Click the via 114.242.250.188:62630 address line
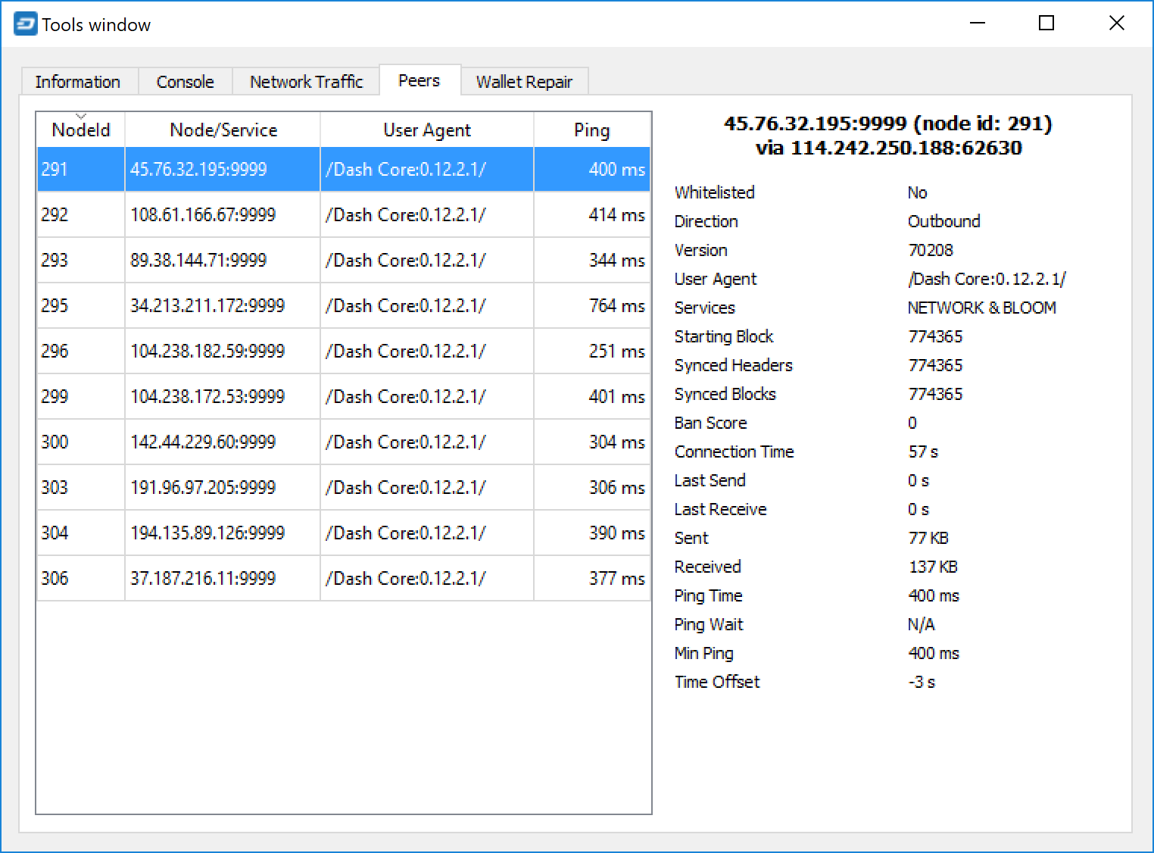 [x=888, y=148]
